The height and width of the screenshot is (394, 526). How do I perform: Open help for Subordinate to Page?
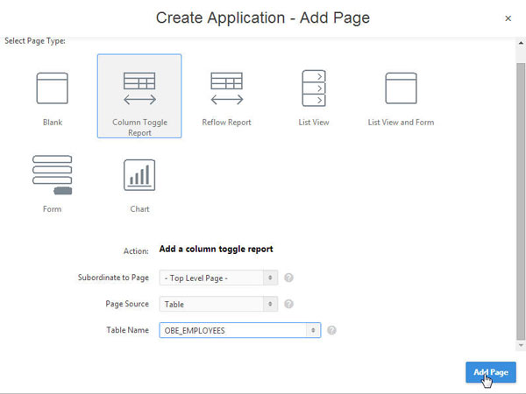pos(288,278)
